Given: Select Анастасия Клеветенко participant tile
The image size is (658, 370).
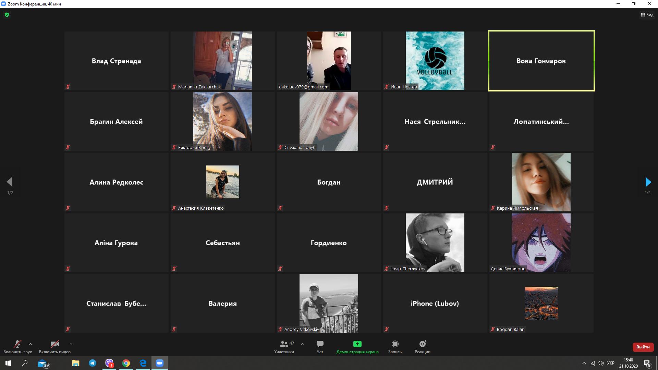Looking at the screenshot, I should pos(222,182).
